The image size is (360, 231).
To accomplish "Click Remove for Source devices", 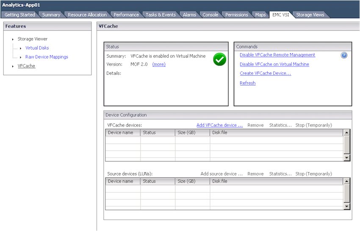I will pyautogui.click(x=255, y=174).
